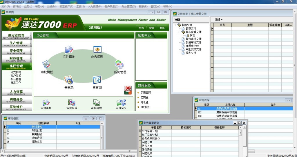The height and width of the screenshot is (157, 297).
Task: Open the 文件审批 icon in navigation map
Action: (x=69, y=50)
